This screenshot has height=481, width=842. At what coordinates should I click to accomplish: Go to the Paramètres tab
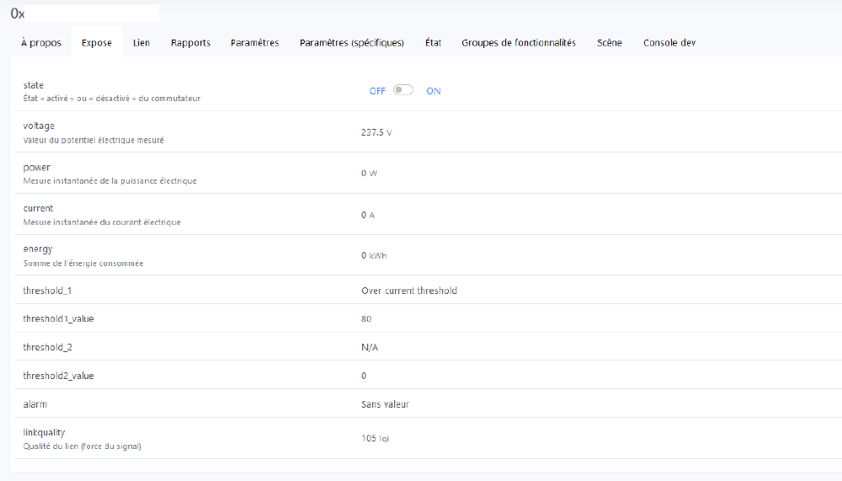point(254,43)
